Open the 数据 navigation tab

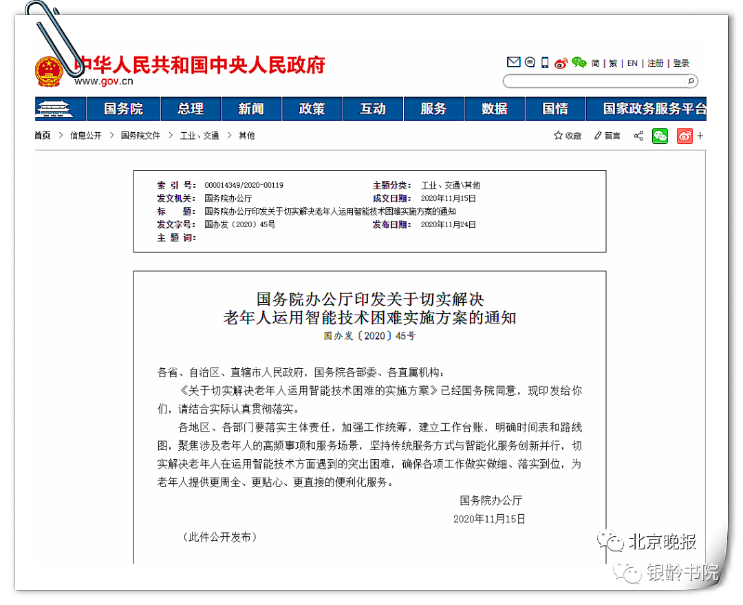point(494,109)
